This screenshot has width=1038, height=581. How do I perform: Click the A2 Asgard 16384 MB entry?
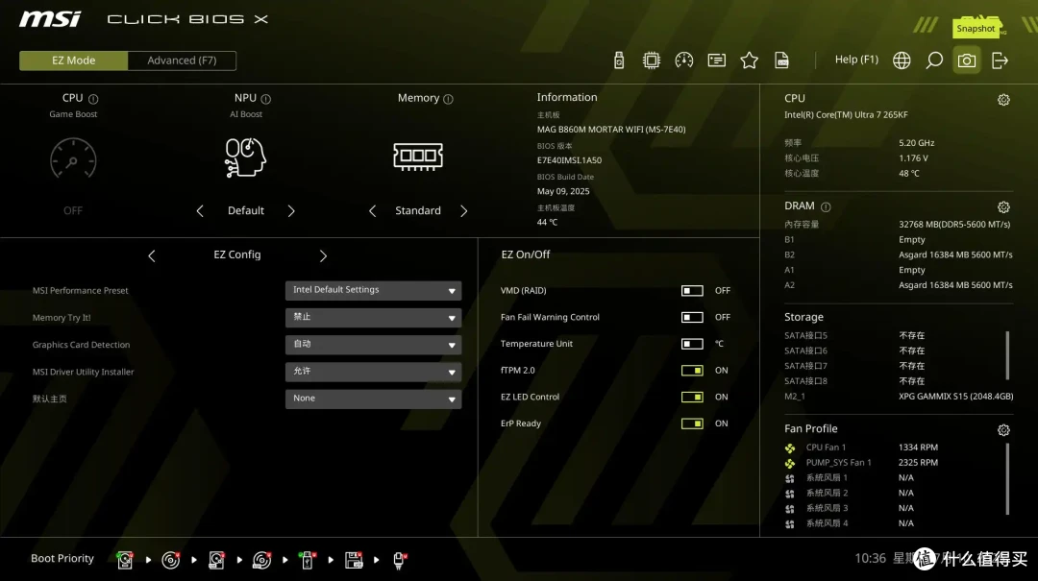(955, 285)
